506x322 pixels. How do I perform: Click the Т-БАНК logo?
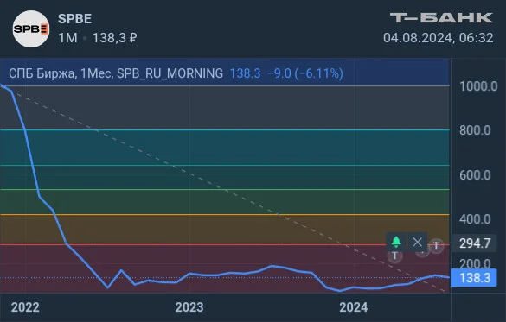[441, 18]
